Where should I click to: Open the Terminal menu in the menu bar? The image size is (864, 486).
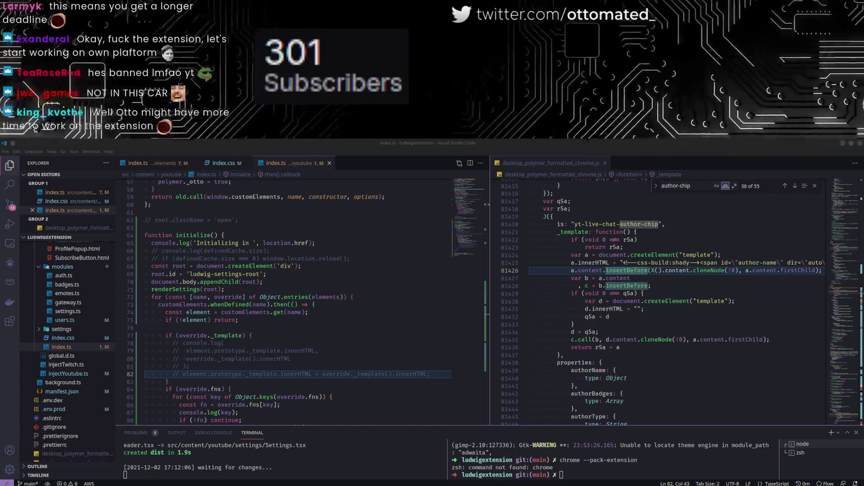(x=91, y=152)
